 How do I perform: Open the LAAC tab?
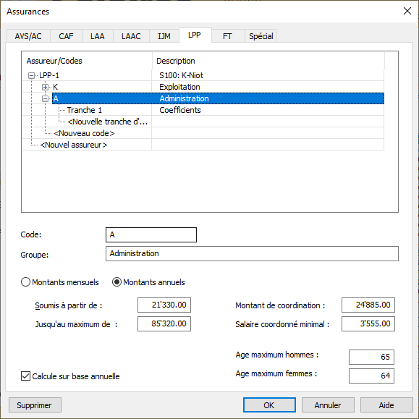point(131,36)
